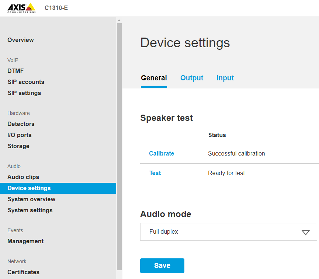Open the Audio mode dropdown
The width and height of the screenshot is (319, 279).
coord(228,232)
